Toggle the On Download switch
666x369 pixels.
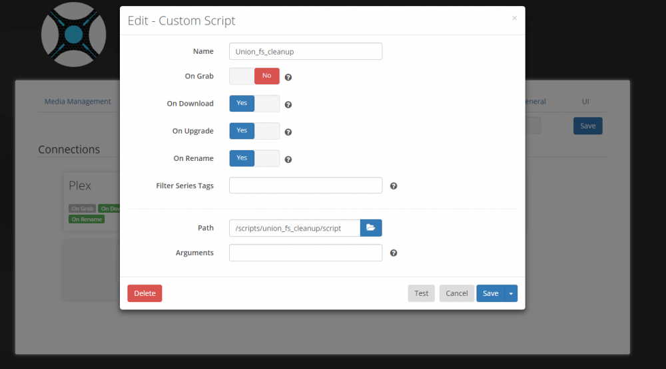tap(254, 104)
